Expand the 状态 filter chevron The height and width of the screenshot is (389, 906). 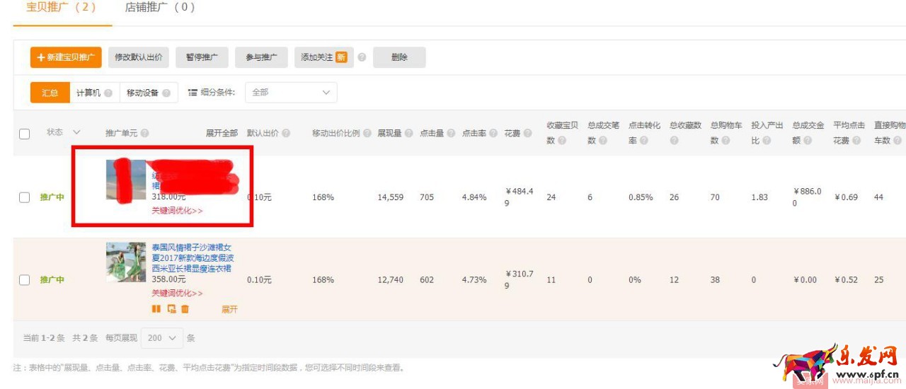point(76,132)
